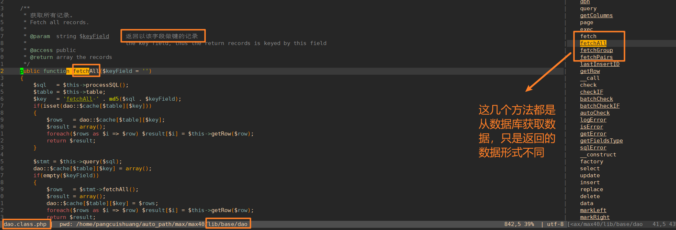Select autoCheck in the tag list
The width and height of the screenshot is (676, 230).
coord(595,113)
